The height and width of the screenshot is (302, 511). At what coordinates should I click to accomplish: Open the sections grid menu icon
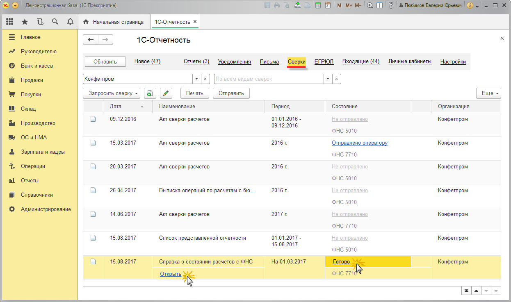point(10,22)
